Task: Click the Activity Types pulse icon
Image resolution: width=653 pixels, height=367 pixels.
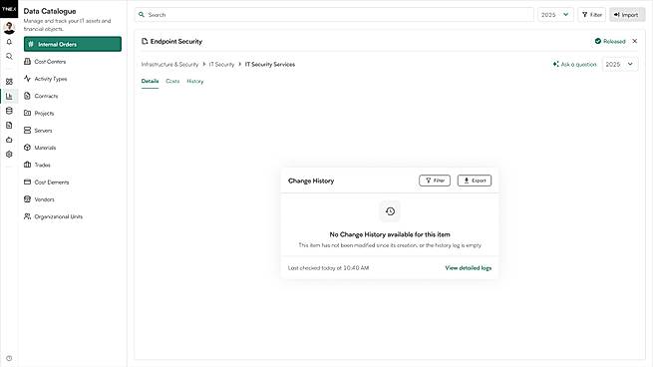Action: point(28,79)
